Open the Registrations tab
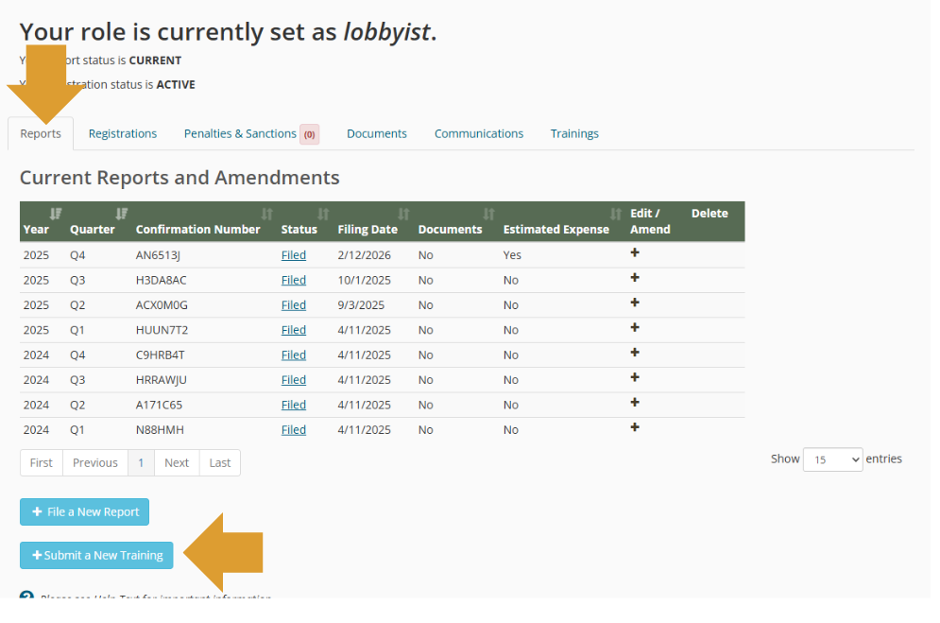Screen dimensions: 940x623 tap(123, 133)
